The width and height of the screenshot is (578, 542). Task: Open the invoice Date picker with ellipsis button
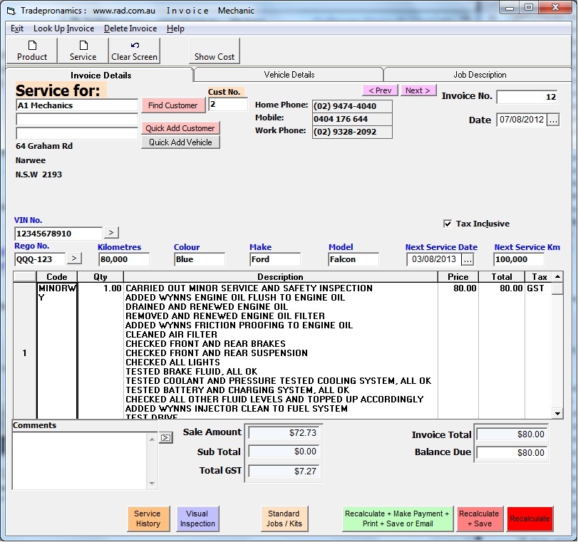552,120
